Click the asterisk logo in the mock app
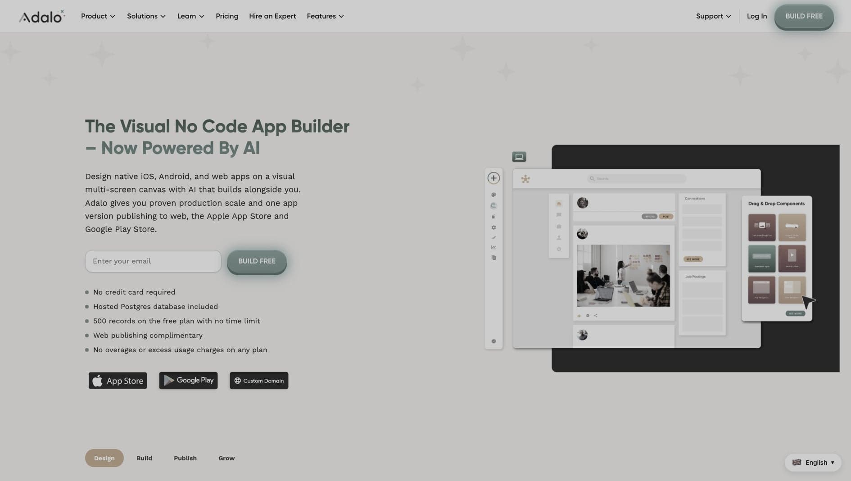The width and height of the screenshot is (851, 481). 525,179
